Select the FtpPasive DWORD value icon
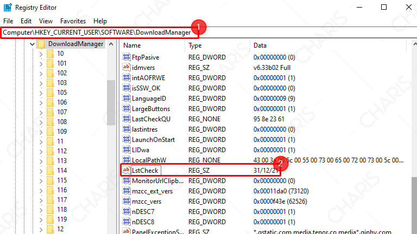The image size is (417, 234). 127,57
